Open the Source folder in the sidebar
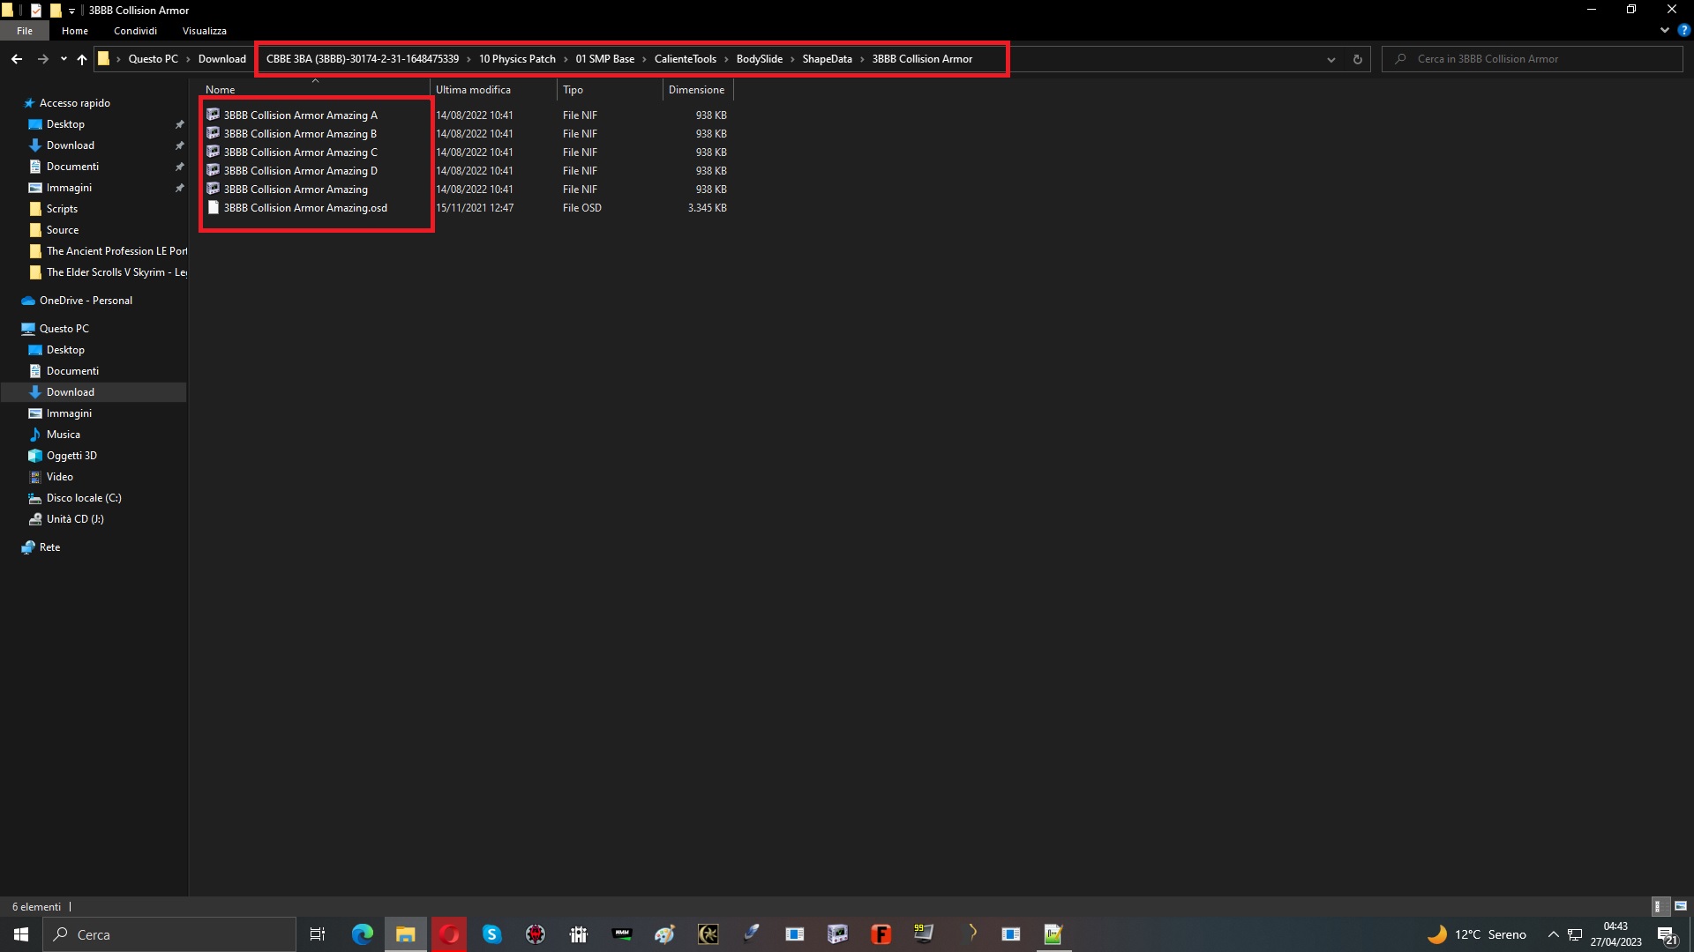 [x=63, y=230]
